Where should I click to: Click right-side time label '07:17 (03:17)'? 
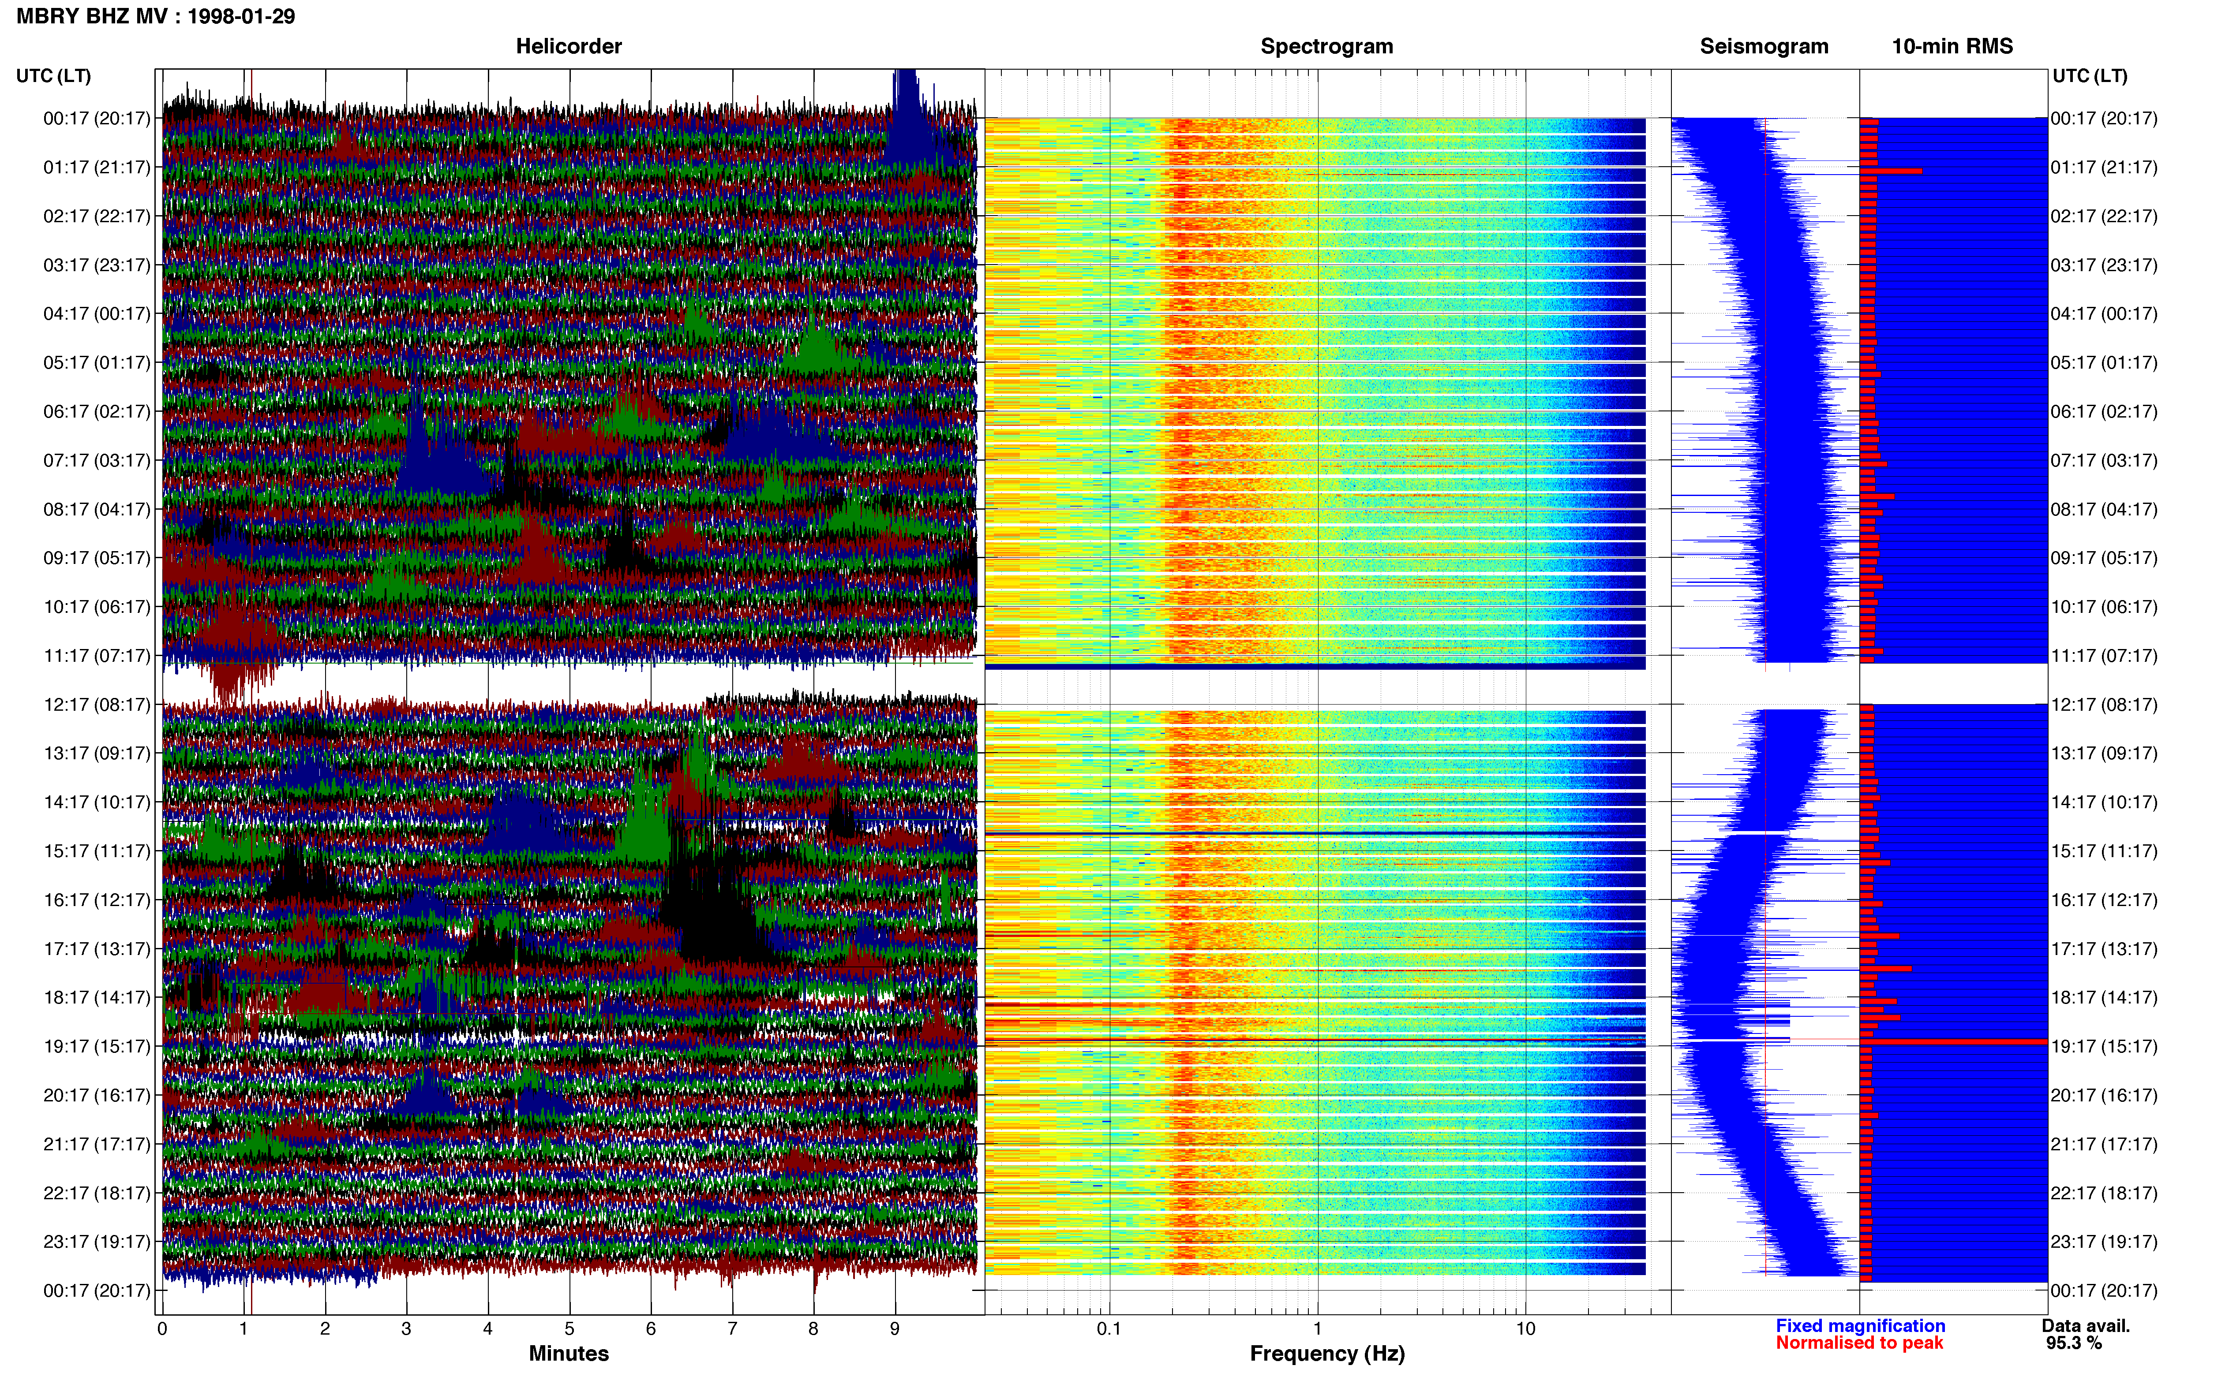(2104, 460)
